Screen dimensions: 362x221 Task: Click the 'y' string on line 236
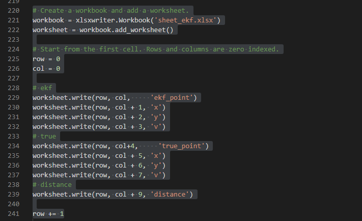click(156, 165)
